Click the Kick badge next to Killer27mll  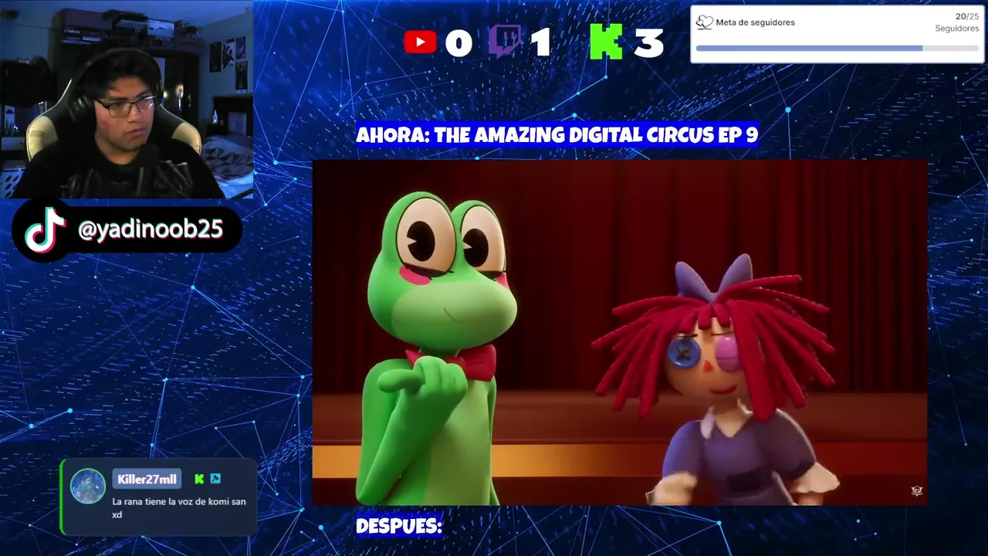click(199, 479)
